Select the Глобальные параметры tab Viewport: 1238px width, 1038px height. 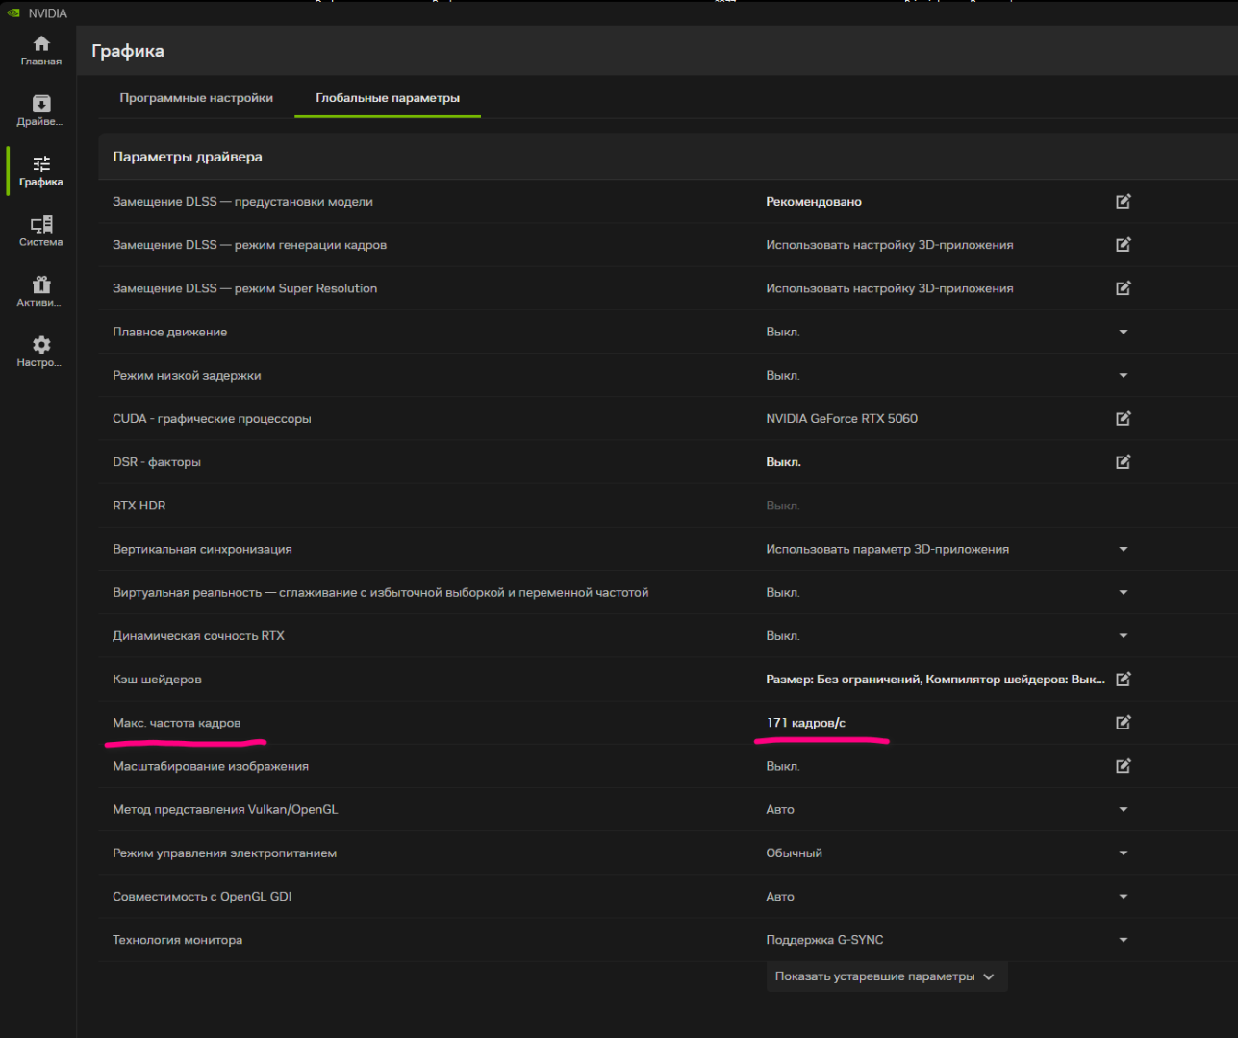click(388, 98)
